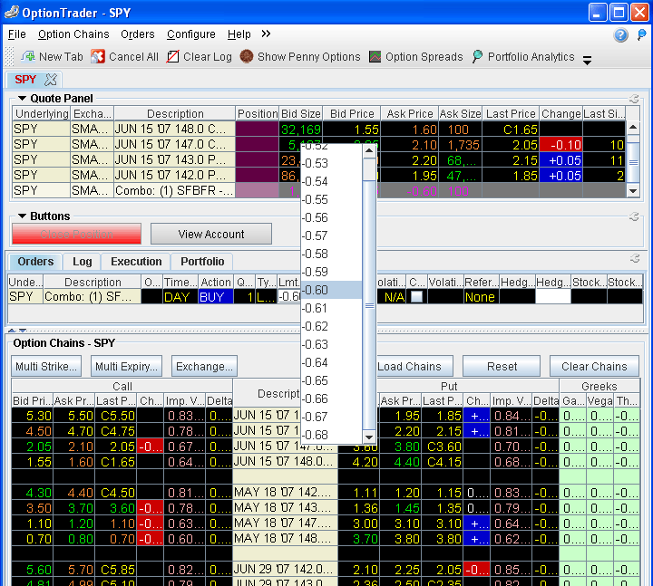
Task: Open the Option Chains menu
Action: pyautogui.click(x=73, y=34)
